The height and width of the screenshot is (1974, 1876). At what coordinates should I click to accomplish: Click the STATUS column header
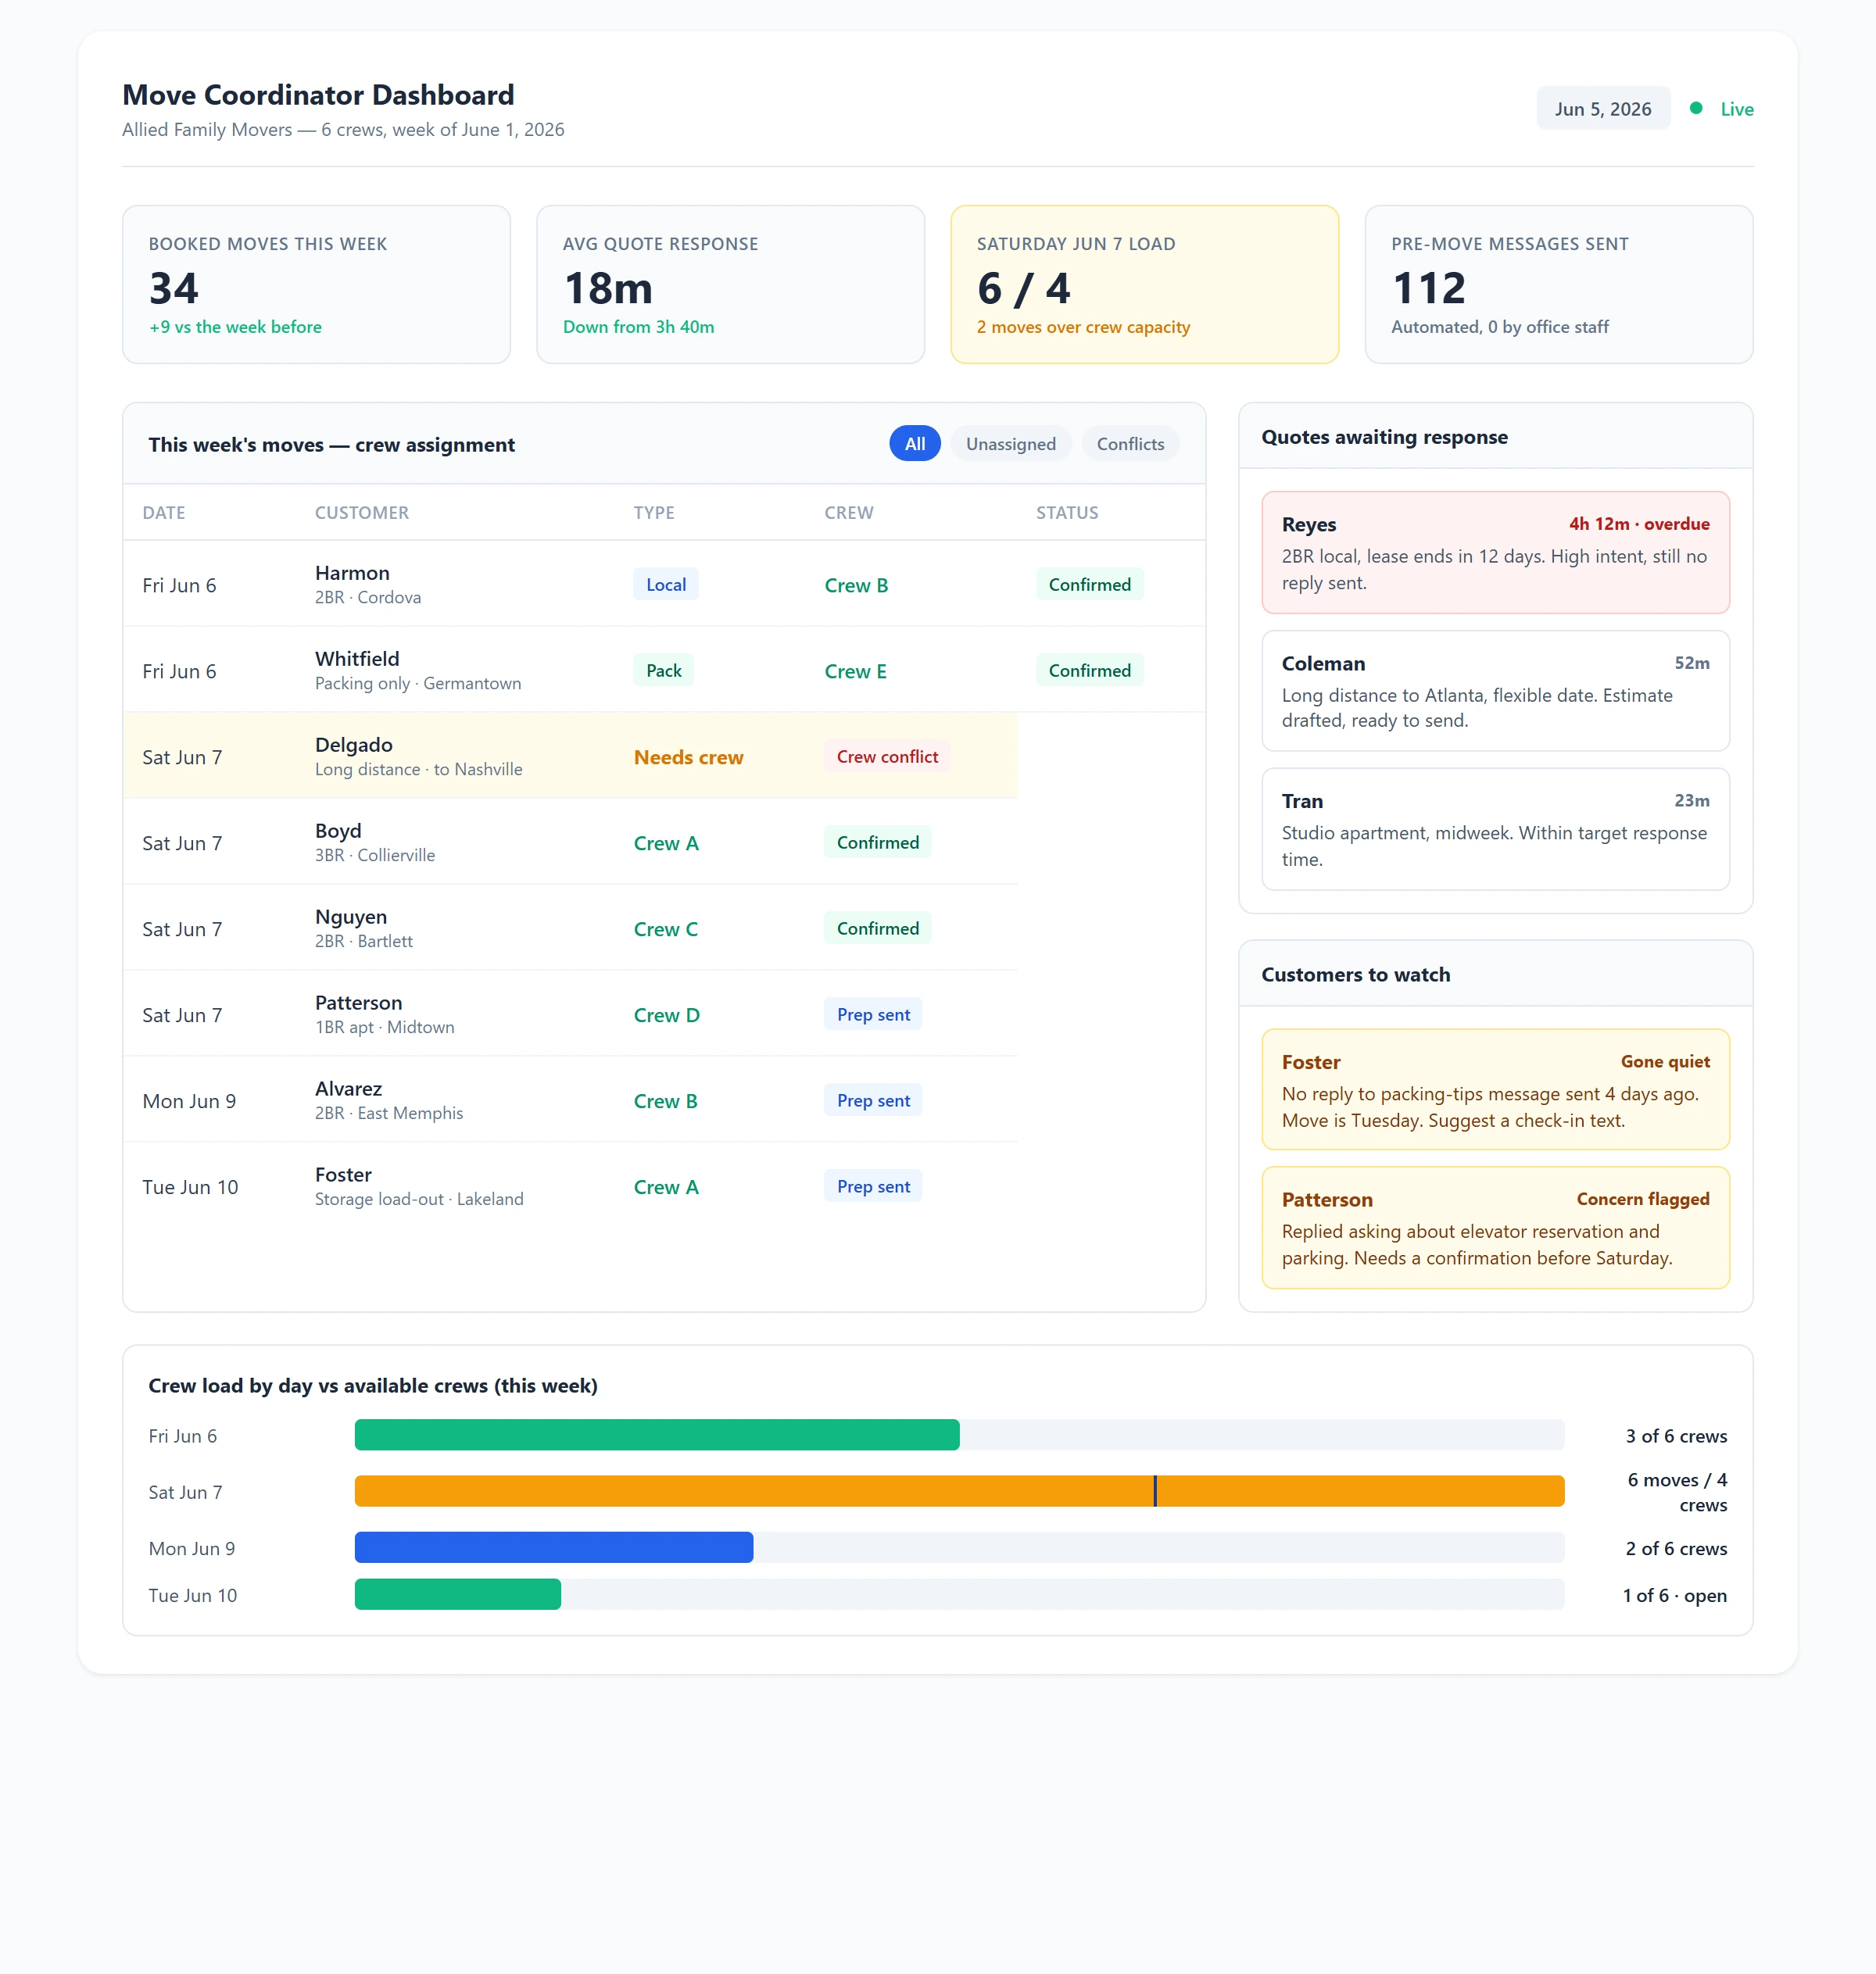1066,513
